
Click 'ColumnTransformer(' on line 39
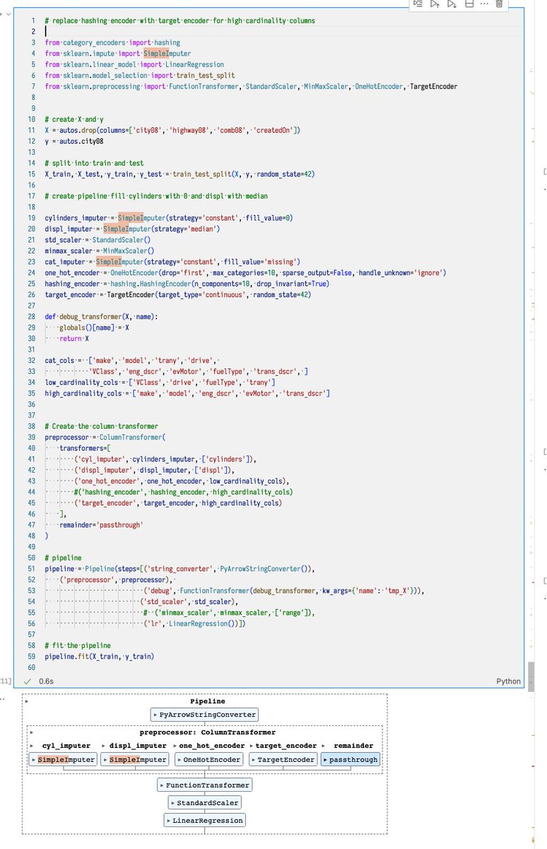point(131,437)
